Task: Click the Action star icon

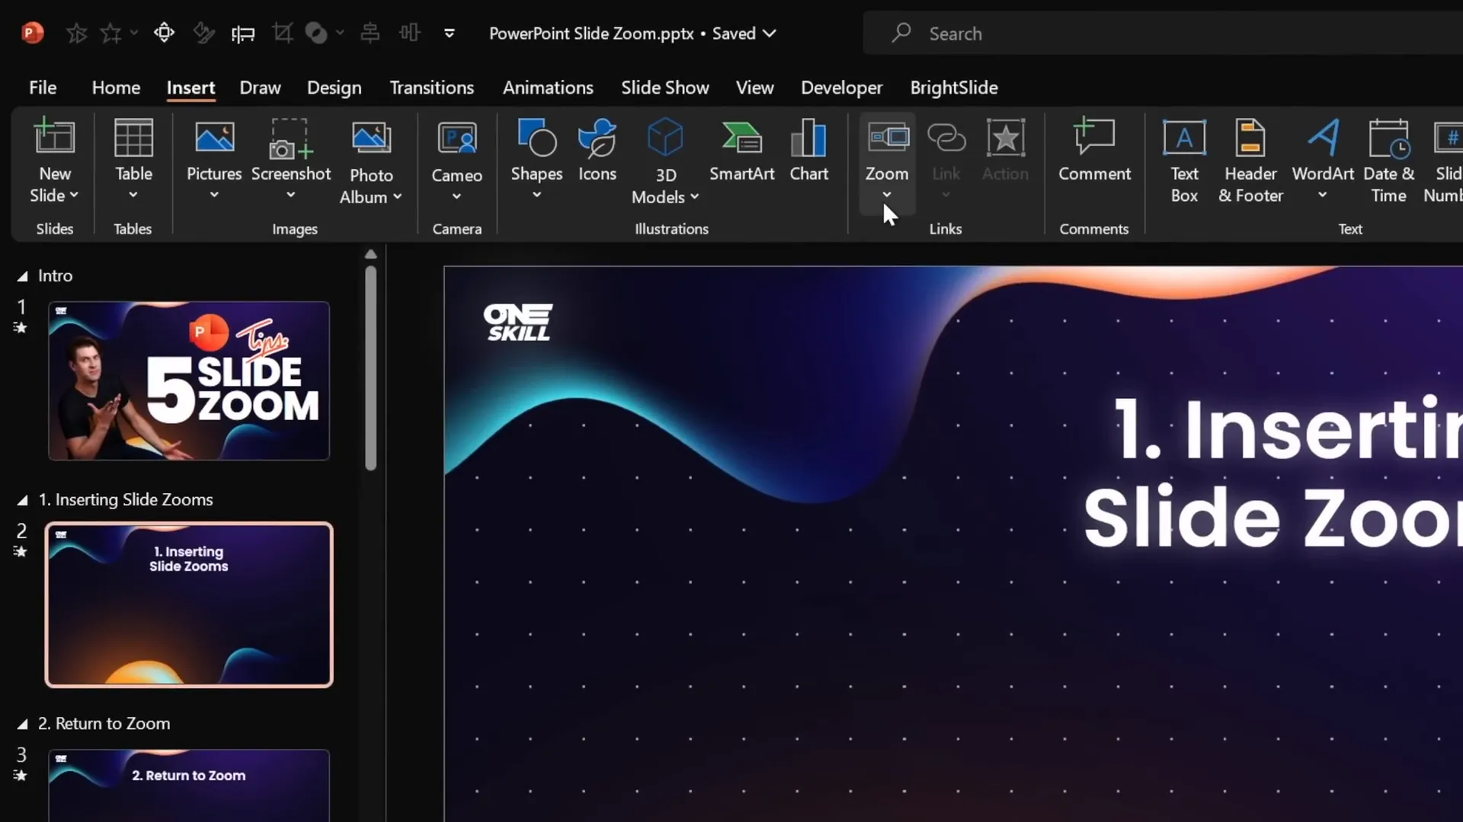Action: coord(1005,138)
